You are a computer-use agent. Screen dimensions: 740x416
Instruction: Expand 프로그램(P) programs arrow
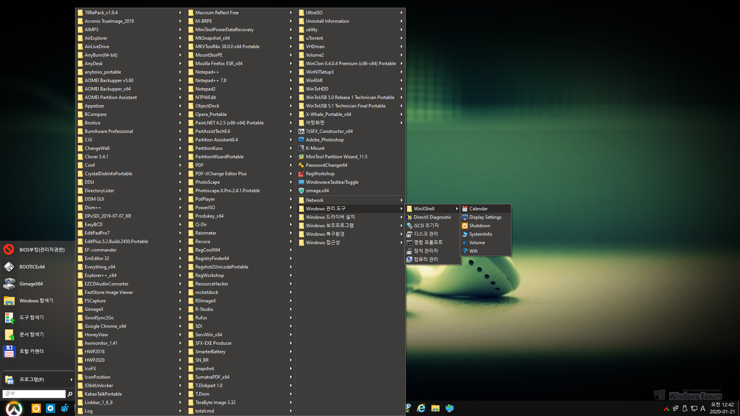point(71,380)
